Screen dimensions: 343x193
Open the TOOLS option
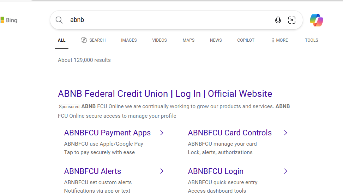[x=312, y=40]
